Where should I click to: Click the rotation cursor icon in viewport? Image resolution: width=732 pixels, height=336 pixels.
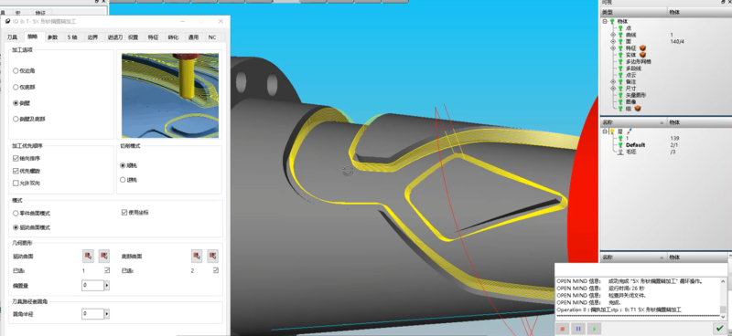click(348, 171)
